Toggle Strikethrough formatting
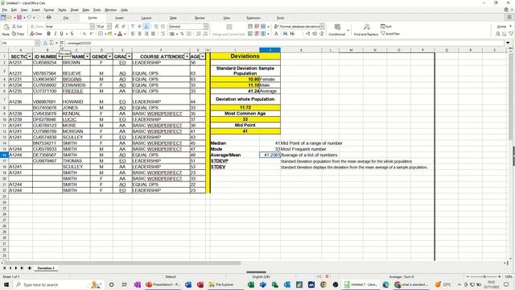The image size is (515, 290). (x=72, y=34)
